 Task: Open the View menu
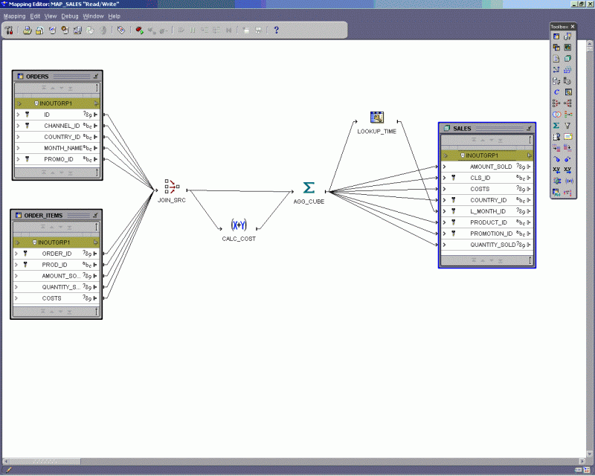tap(51, 16)
